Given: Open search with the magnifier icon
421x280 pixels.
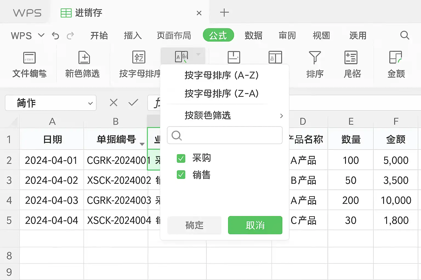Looking at the screenshot, I should coord(405,35).
